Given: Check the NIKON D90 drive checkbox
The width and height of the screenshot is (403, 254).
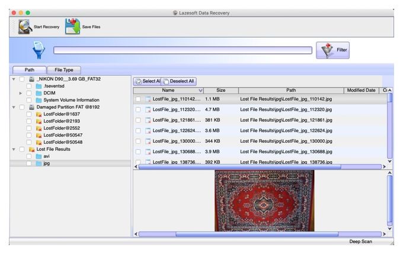Looking at the screenshot, I should [22, 79].
